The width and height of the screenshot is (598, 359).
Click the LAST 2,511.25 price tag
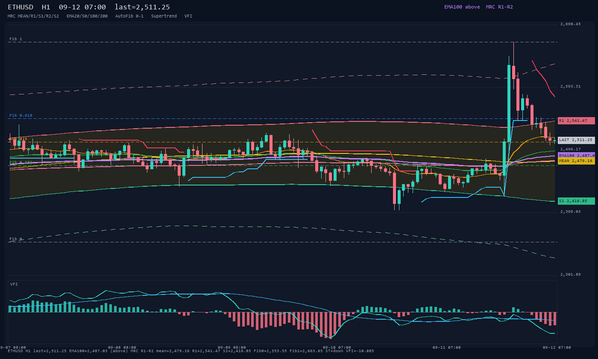point(576,140)
